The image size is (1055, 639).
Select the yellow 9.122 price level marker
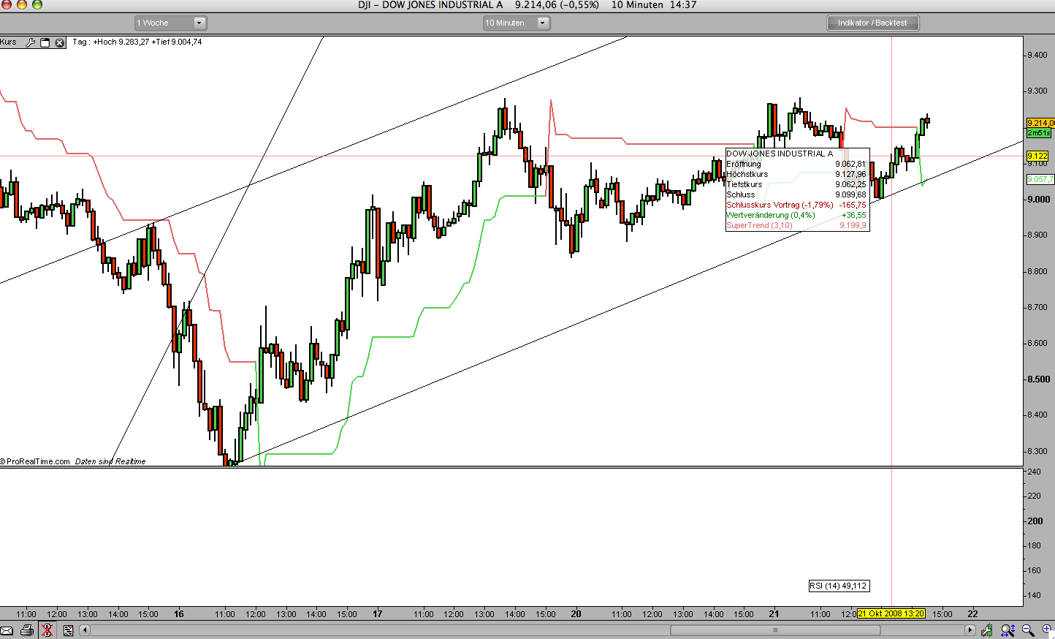pyautogui.click(x=1037, y=156)
